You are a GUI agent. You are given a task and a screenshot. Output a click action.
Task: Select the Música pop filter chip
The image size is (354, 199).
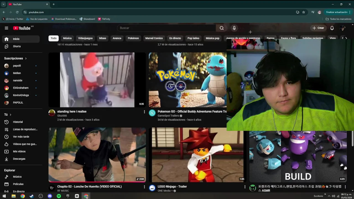[212, 38]
